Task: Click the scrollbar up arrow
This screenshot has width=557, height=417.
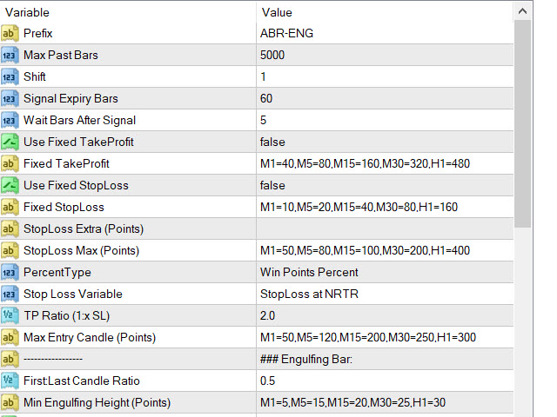Action: [522, 11]
